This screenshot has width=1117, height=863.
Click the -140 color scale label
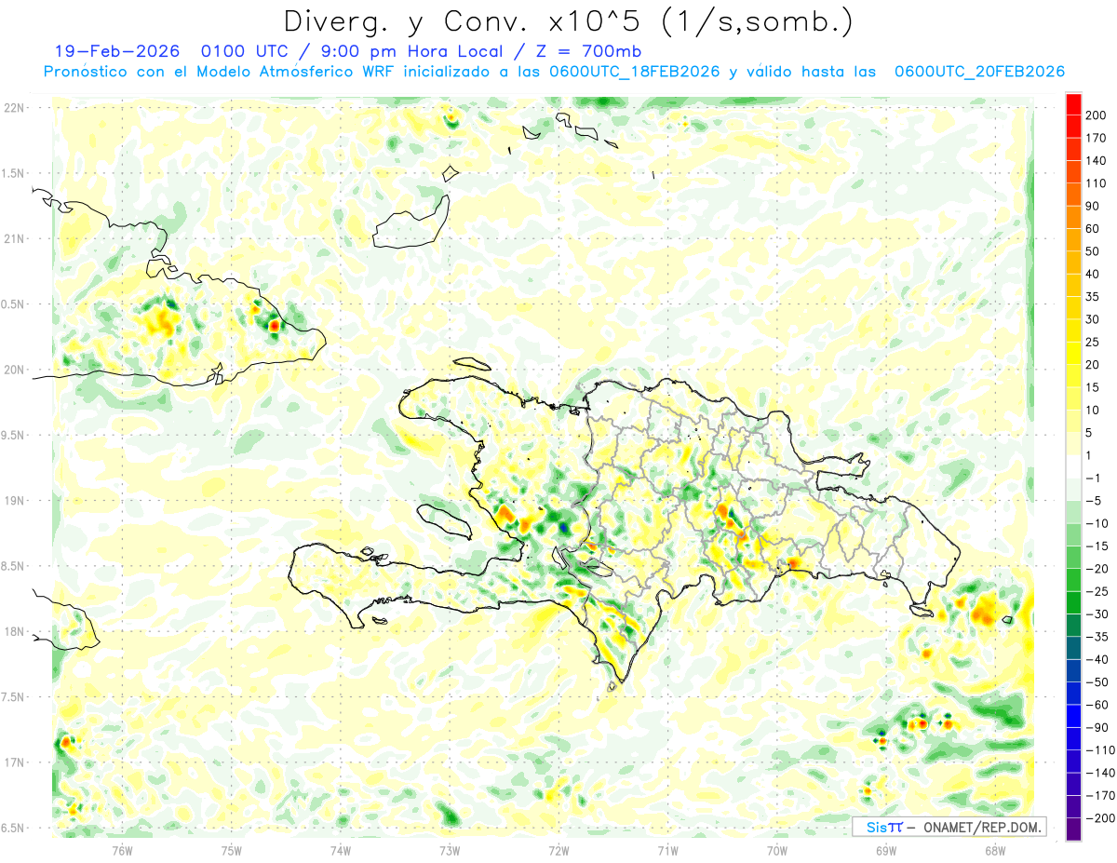[1098, 773]
